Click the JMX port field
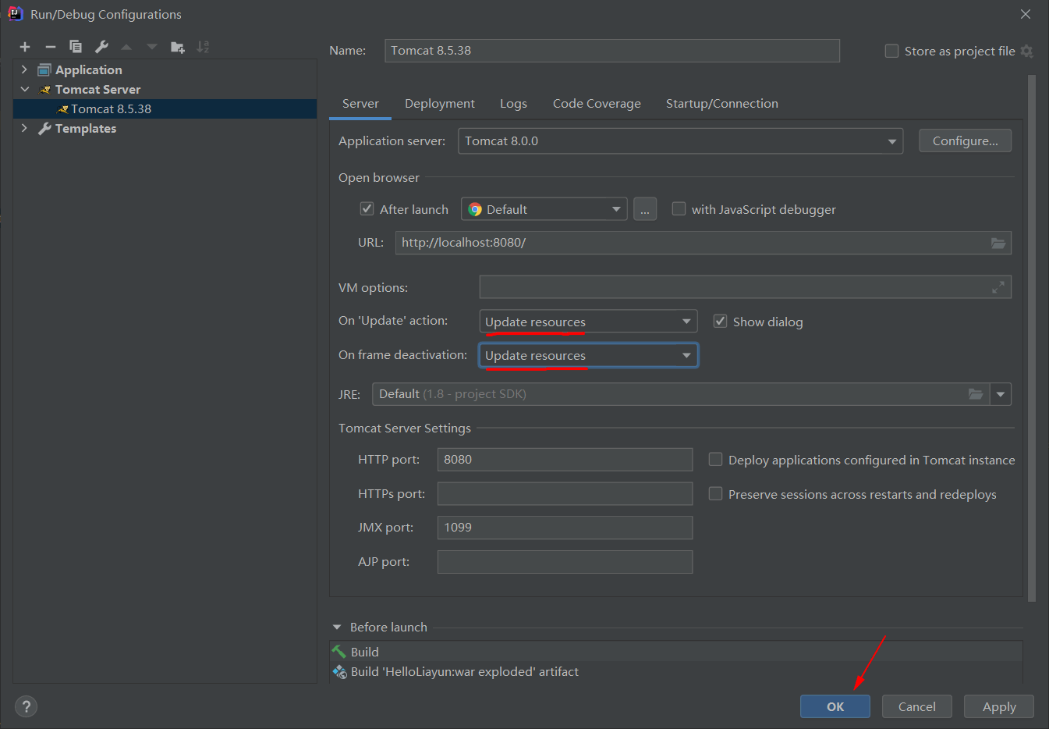Image resolution: width=1049 pixels, height=729 pixels. pyautogui.click(x=565, y=528)
